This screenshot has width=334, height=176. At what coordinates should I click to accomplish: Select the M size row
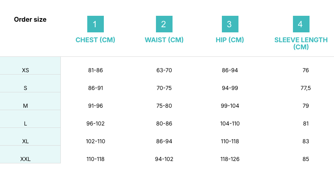click(26, 106)
